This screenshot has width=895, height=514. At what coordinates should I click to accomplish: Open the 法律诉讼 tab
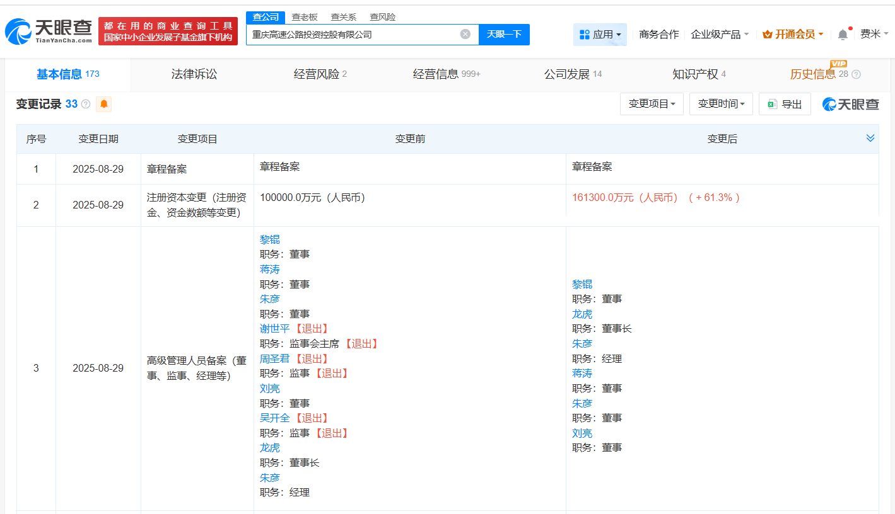[194, 74]
